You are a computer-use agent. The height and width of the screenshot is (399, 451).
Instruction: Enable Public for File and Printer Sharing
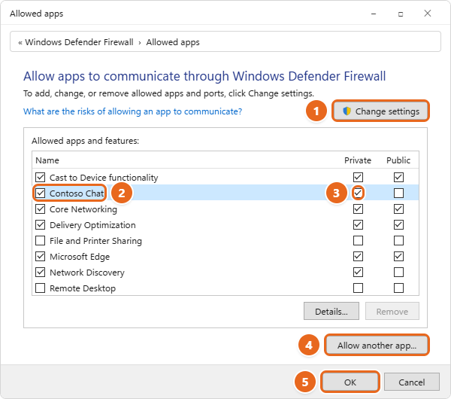[398, 241]
